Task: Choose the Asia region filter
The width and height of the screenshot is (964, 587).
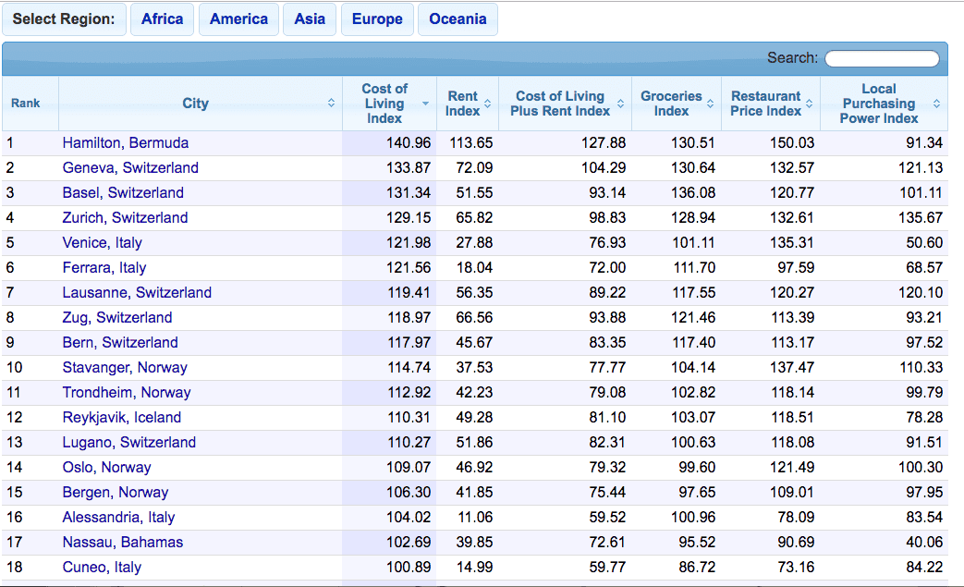Action: pos(310,19)
